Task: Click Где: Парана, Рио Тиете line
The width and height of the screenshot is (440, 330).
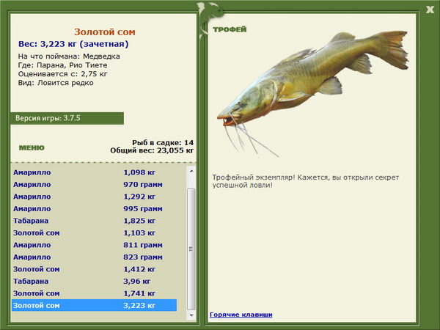Action: pyautogui.click(x=62, y=65)
